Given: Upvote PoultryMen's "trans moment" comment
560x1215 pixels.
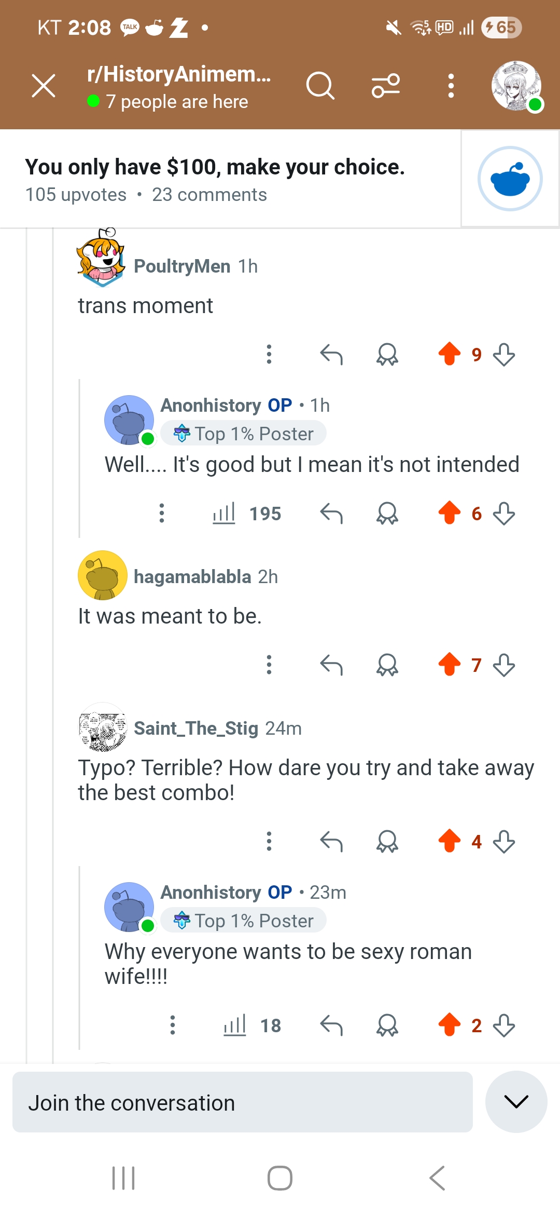Looking at the screenshot, I should pyautogui.click(x=449, y=354).
